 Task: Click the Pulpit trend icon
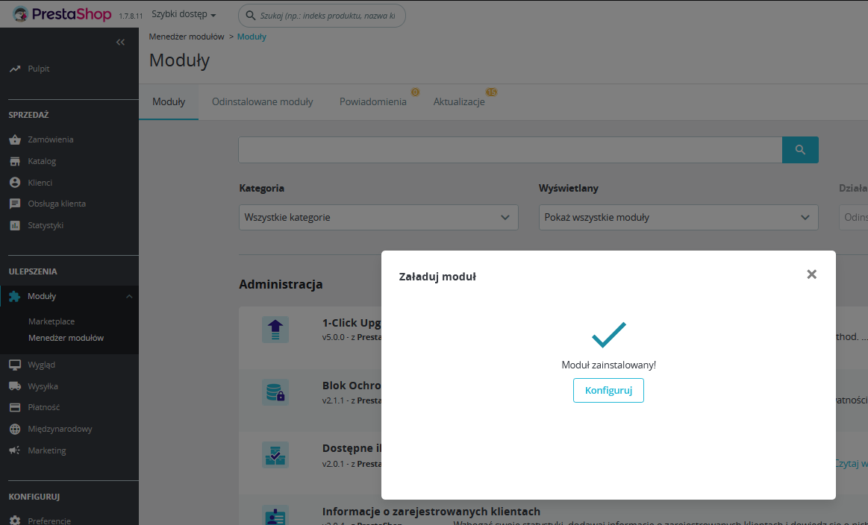(15, 69)
